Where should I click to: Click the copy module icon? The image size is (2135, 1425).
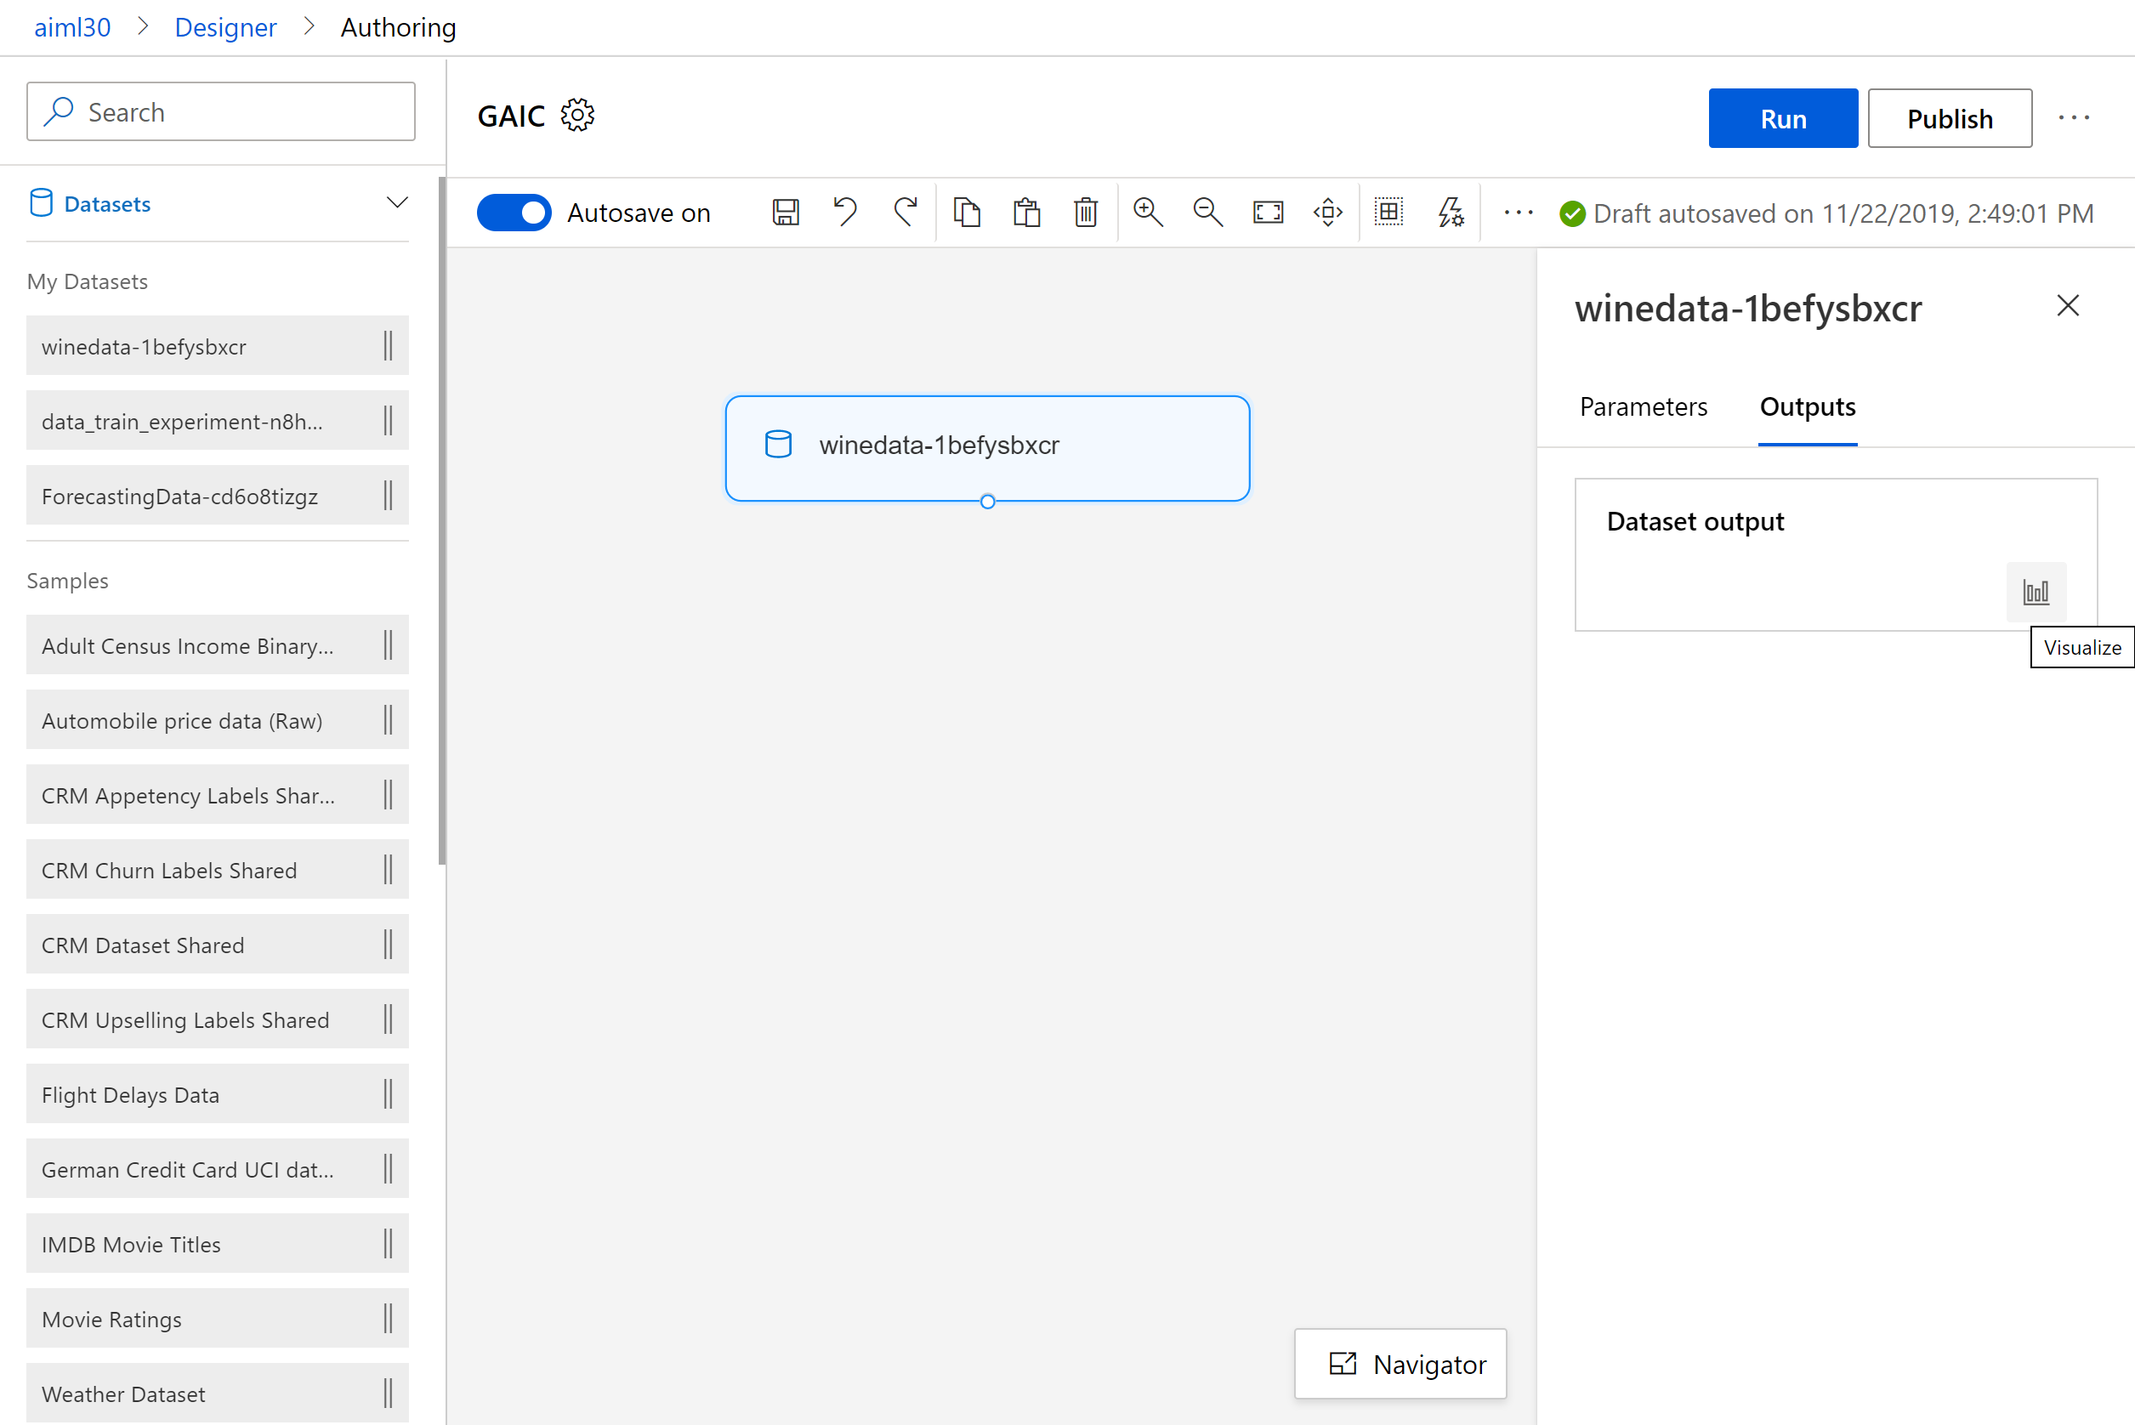click(967, 212)
